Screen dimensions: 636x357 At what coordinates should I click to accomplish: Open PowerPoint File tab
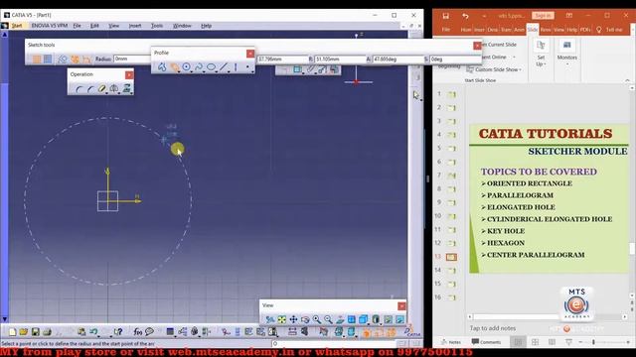coord(446,30)
